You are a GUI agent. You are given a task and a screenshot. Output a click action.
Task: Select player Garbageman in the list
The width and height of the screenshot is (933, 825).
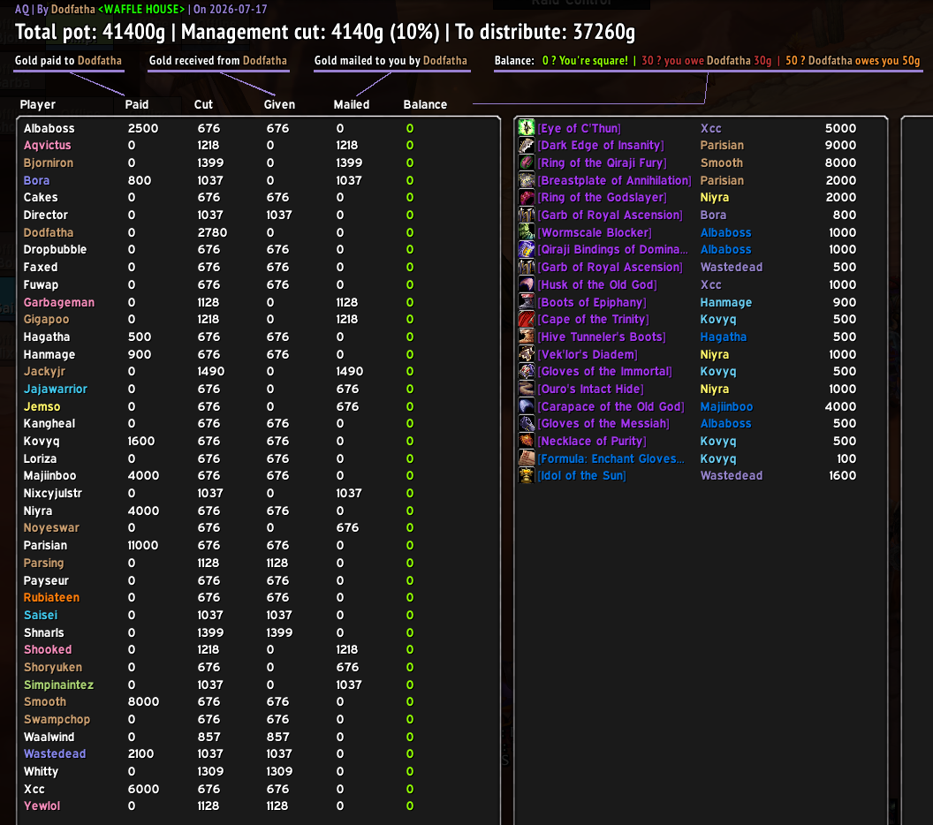[59, 302]
